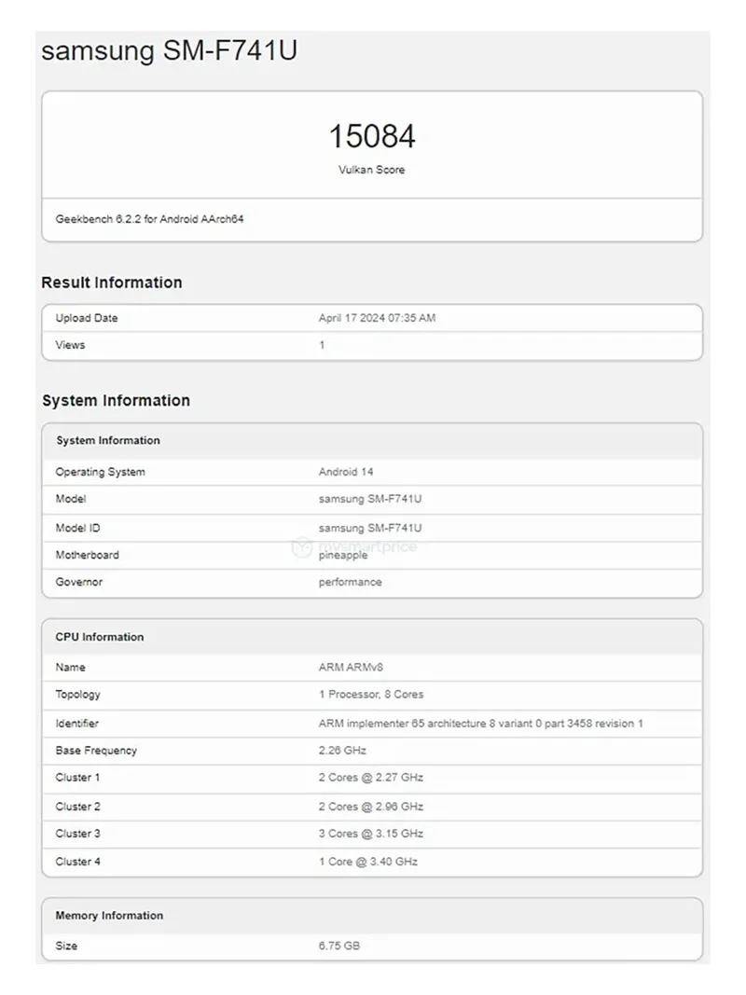
Task: Click the Motherboard label
Action: (x=87, y=555)
